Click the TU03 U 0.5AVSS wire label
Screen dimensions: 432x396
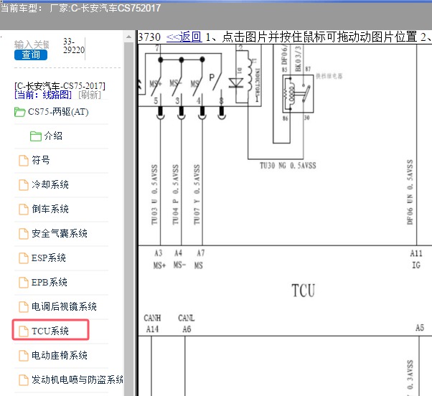point(154,194)
